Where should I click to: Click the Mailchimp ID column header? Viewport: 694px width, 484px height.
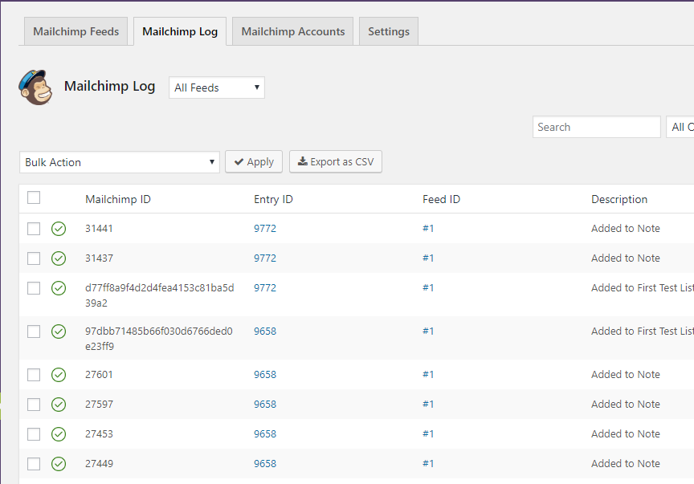(x=118, y=200)
